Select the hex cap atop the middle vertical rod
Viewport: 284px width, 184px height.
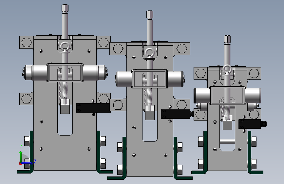150,14
